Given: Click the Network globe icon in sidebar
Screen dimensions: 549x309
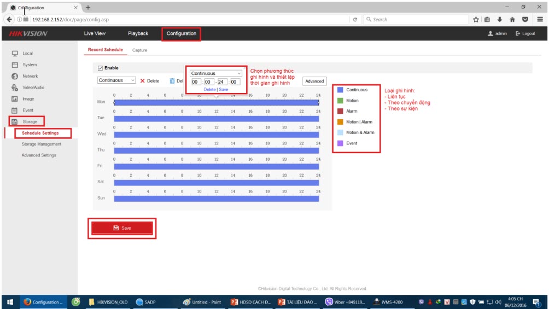Looking at the screenshot, I should pyautogui.click(x=15, y=77).
